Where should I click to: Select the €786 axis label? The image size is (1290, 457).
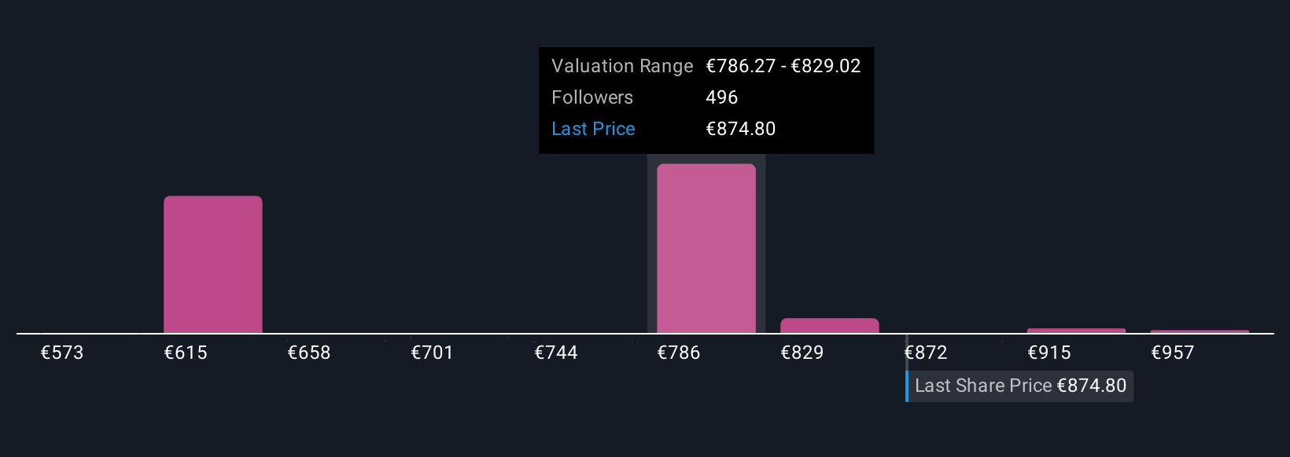(679, 353)
